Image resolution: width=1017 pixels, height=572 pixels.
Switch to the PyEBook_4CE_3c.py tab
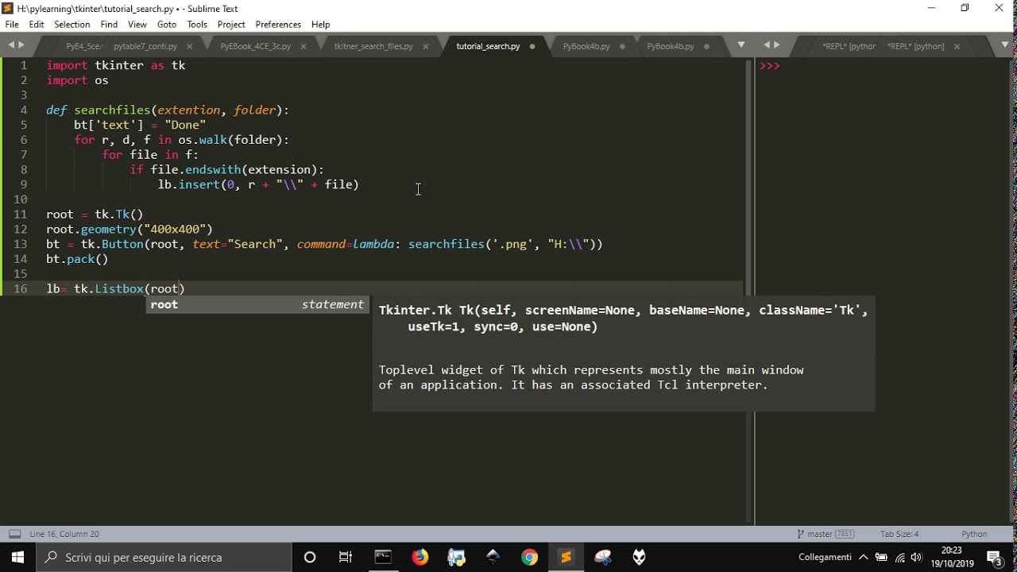pos(255,46)
